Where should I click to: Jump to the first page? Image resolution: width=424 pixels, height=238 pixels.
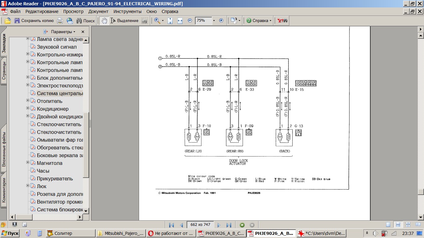[171, 225]
